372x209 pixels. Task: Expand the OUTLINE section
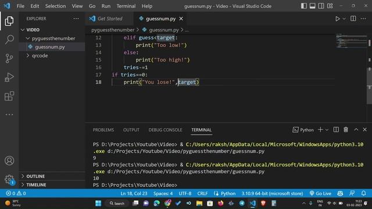click(x=52, y=176)
